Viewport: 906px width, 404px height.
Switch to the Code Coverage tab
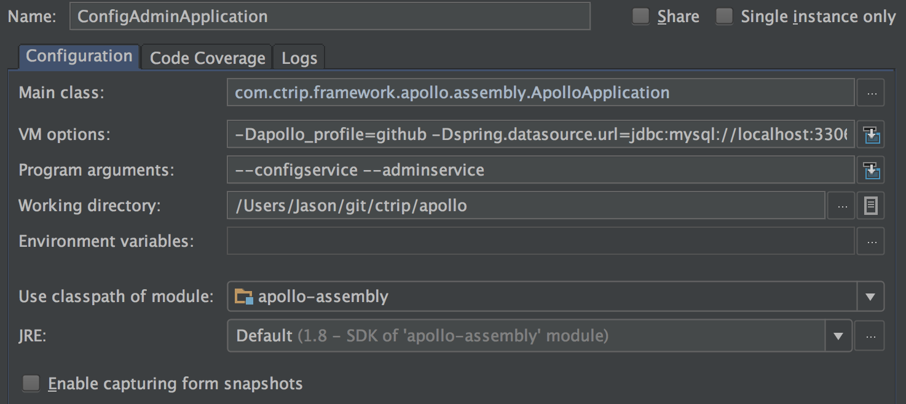pos(206,57)
